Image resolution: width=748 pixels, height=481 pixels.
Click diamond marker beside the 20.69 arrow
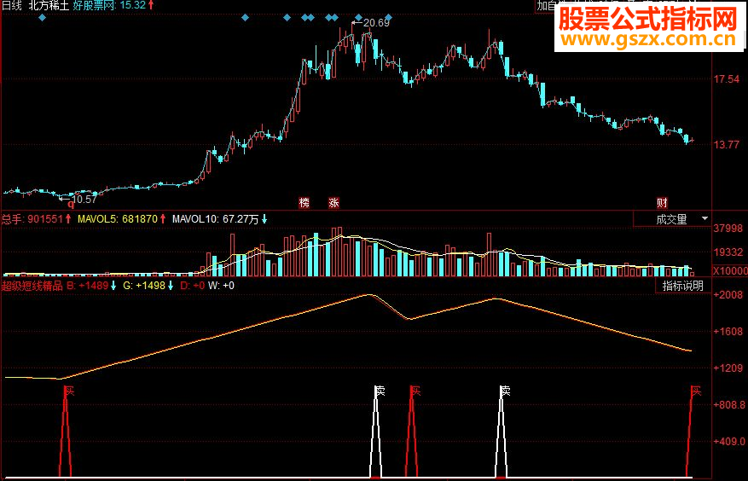357,18
